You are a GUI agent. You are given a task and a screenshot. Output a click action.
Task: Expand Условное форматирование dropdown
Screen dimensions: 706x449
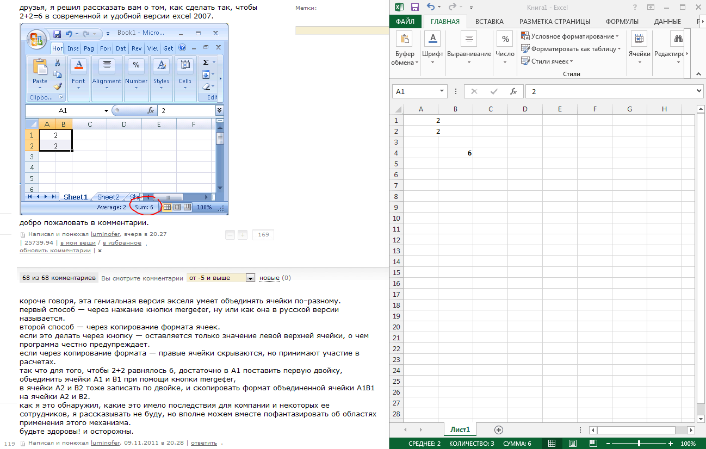click(570, 36)
